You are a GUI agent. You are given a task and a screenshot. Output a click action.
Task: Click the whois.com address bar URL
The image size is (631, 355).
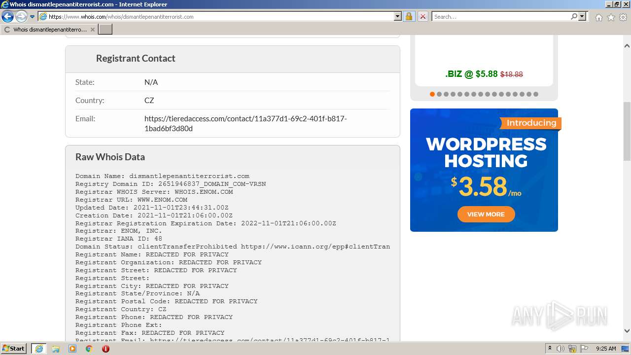(121, 17)
